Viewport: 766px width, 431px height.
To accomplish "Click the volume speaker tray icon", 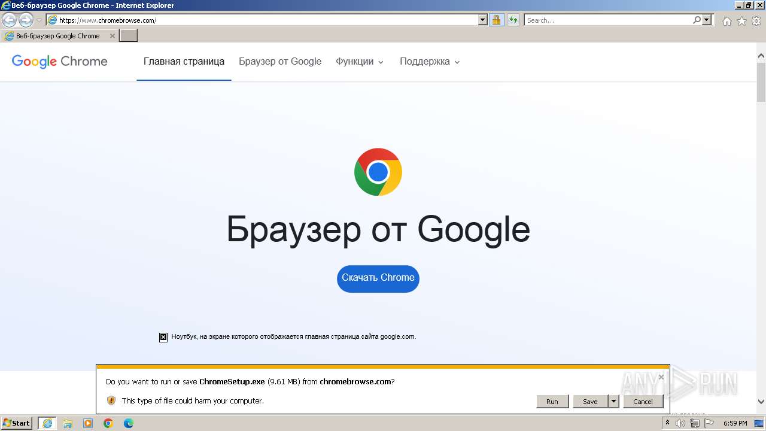I will (x=680, y=424).
